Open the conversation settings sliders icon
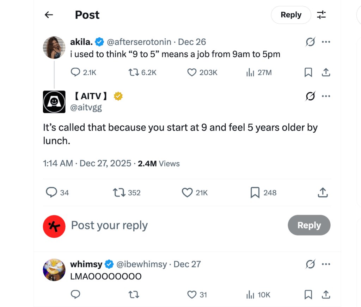This screenshot has height=307, width=361. (x=321, y=15)
